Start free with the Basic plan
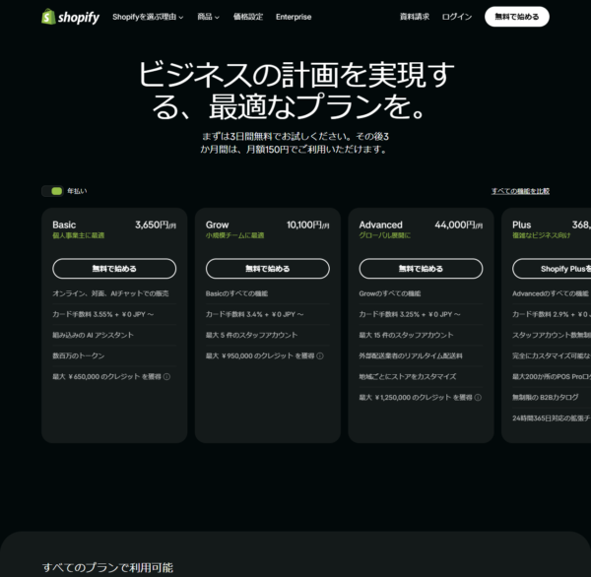 [x=114, y=269]
